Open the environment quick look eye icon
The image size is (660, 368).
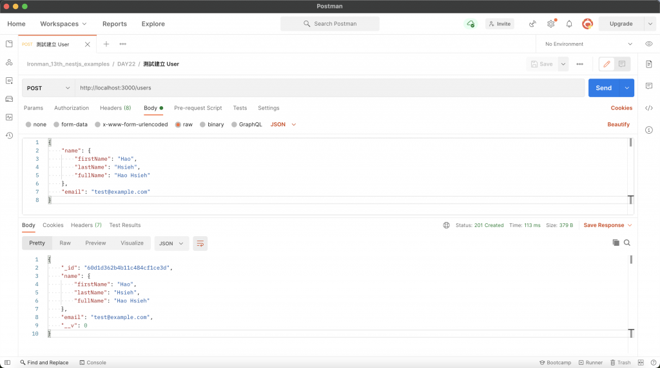pos(648,44)
